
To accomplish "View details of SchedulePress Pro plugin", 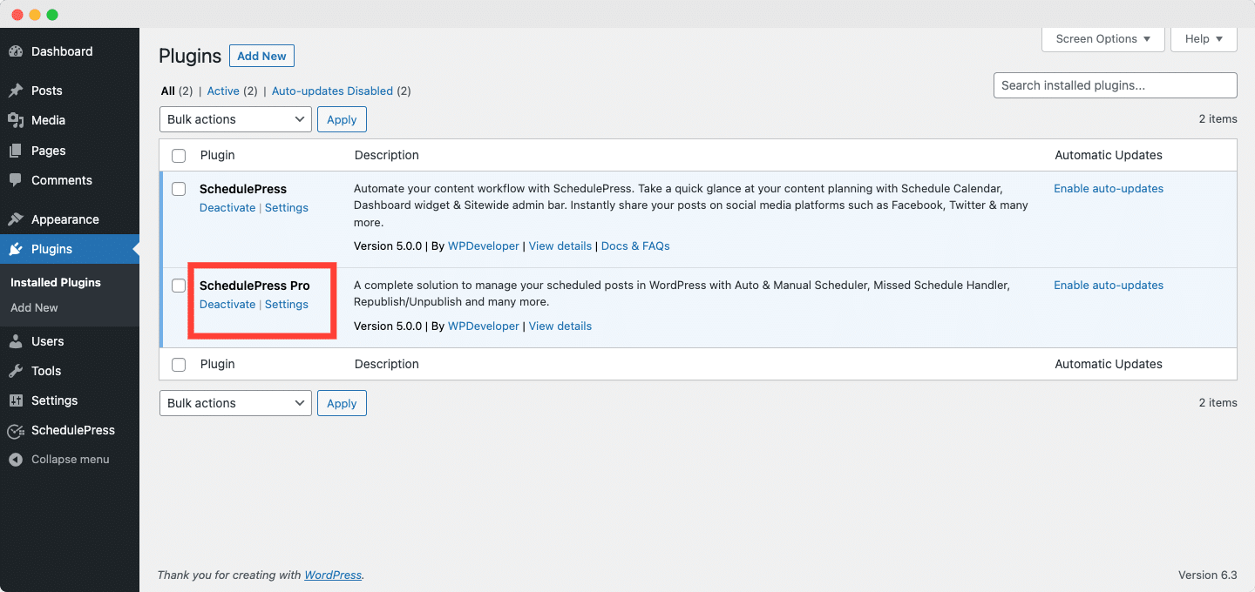I will tap(560, 326).
